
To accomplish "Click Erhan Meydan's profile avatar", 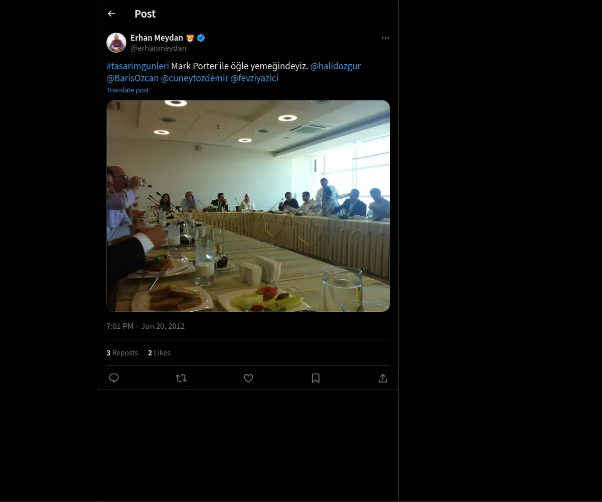I will tap(116, 43).
